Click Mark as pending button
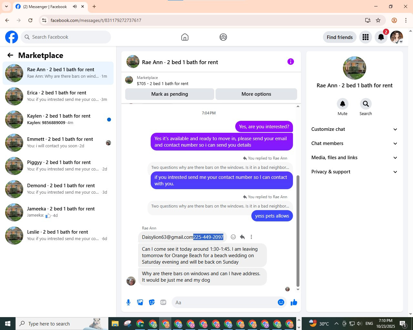This screenshot has height=330, width=413. [x=170, y=94]
